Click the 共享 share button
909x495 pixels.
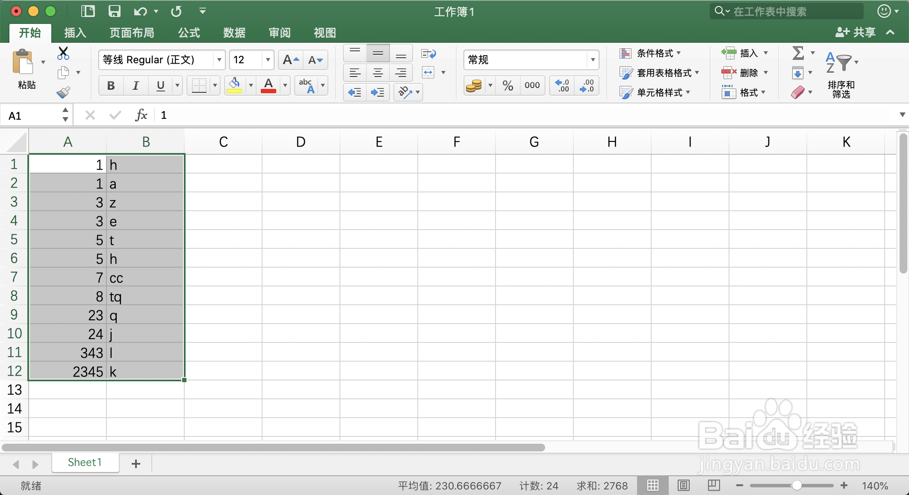[x=856, y=32]
